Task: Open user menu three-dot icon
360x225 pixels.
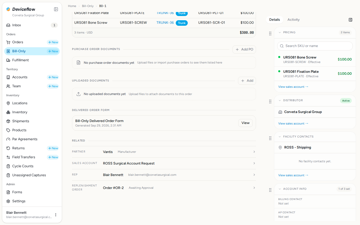Action: 56,215
